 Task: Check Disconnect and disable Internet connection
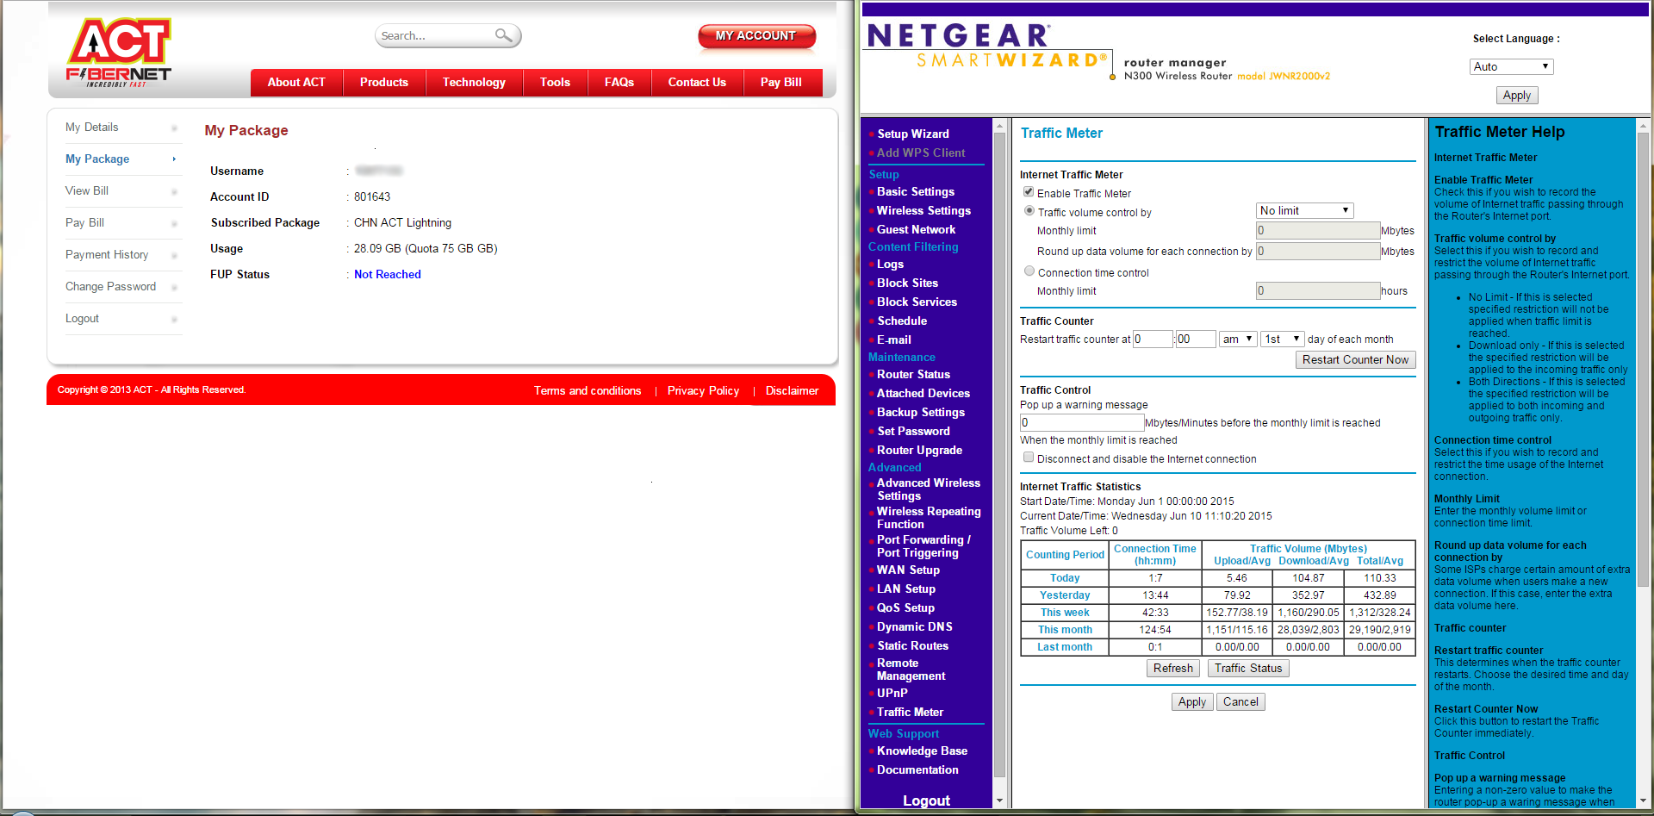coord(1028,458)
